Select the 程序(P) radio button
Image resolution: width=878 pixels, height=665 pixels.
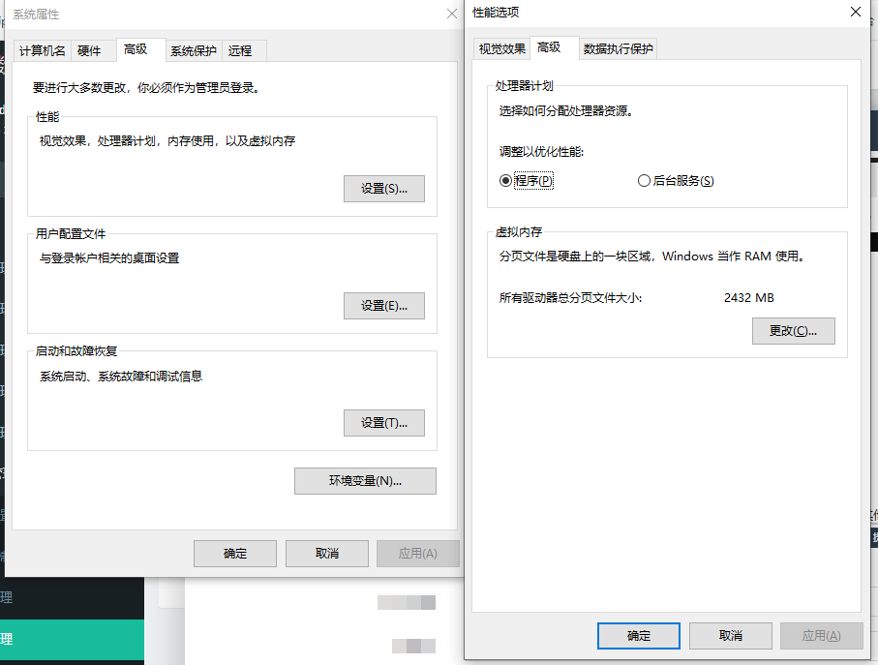click(x=526, y=181)
